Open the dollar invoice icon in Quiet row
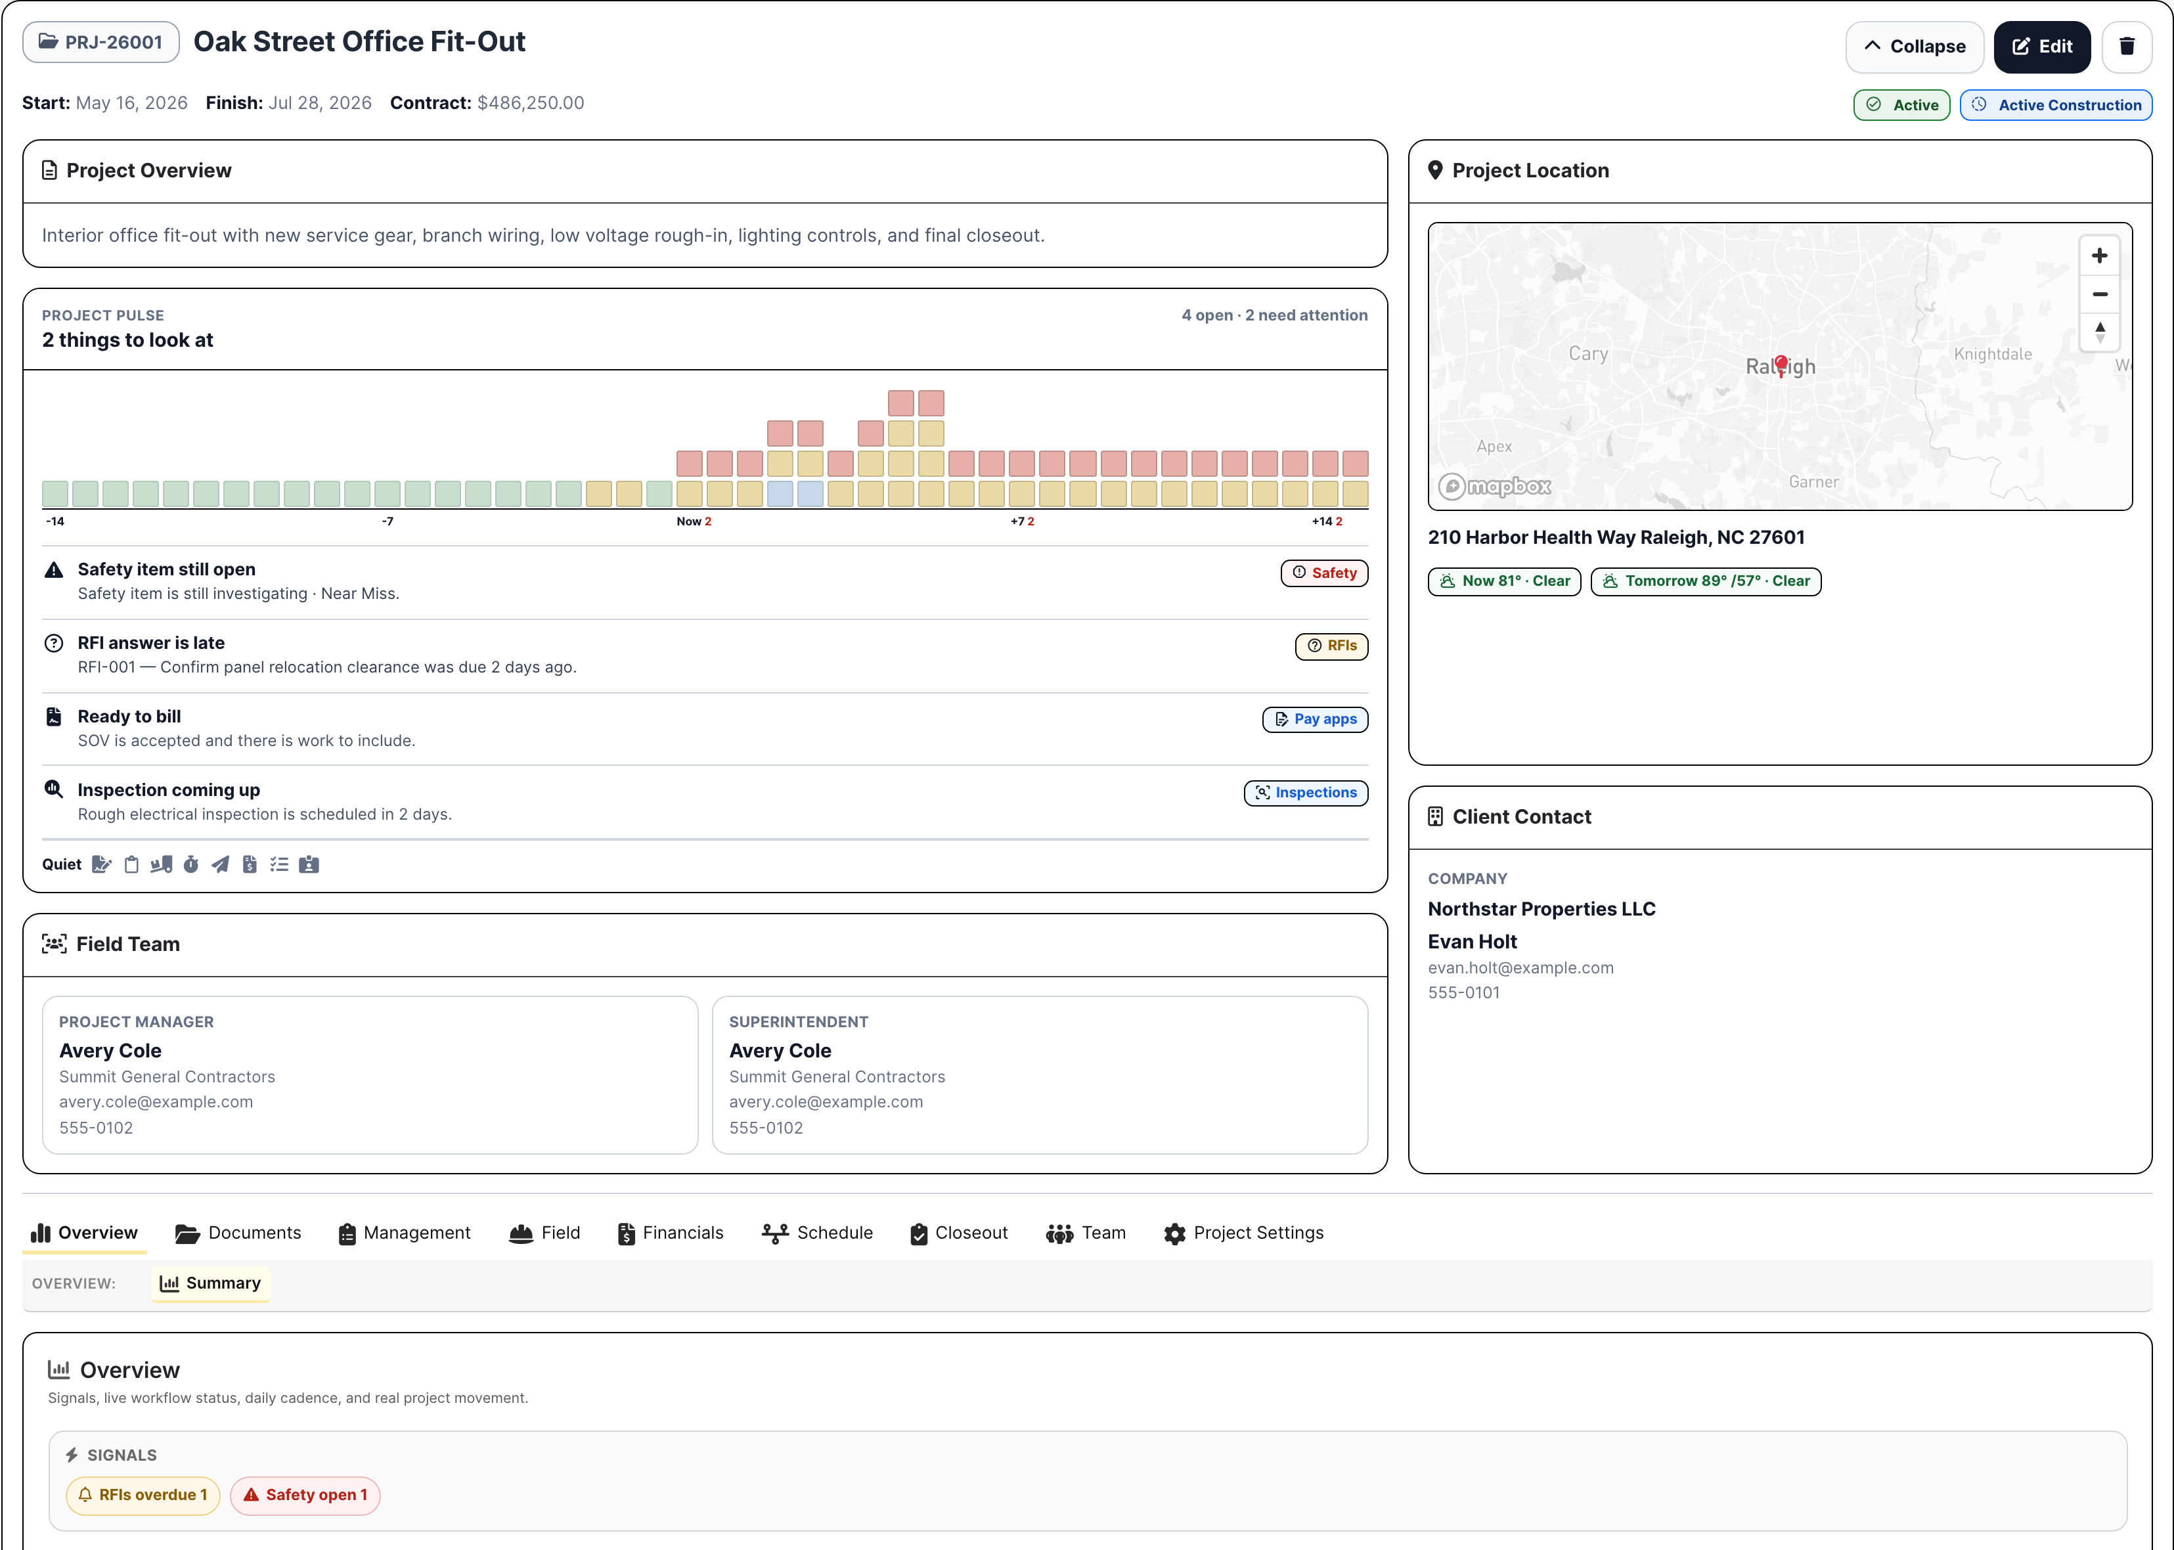 250,865
